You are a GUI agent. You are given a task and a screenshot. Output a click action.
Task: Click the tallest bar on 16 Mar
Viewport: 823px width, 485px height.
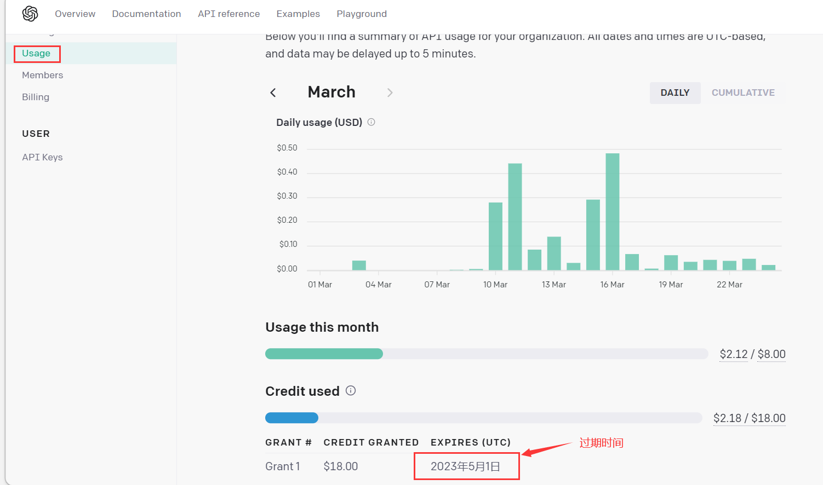pos(613,212)
